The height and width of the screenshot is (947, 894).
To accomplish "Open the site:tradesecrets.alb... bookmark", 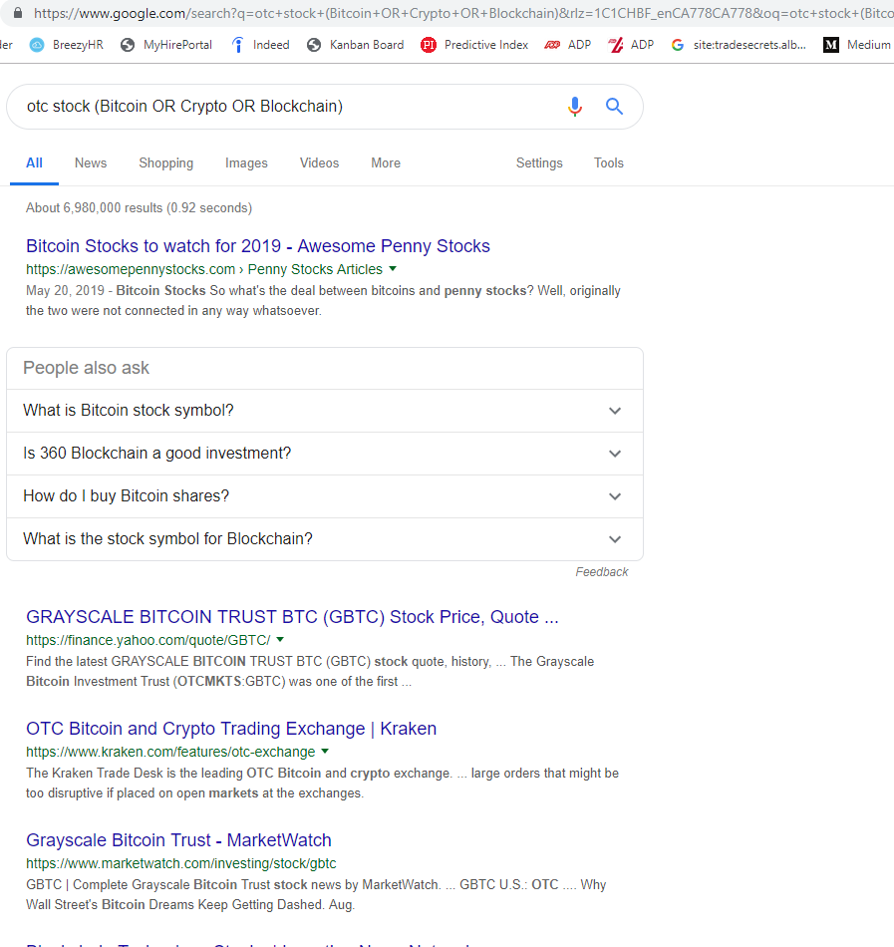I will click(x=739, y=45).
